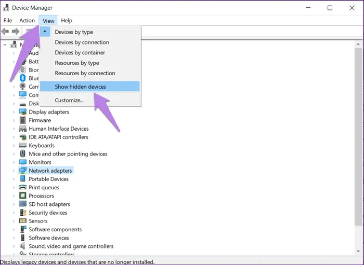Open the Action menu

pos(27,21)
